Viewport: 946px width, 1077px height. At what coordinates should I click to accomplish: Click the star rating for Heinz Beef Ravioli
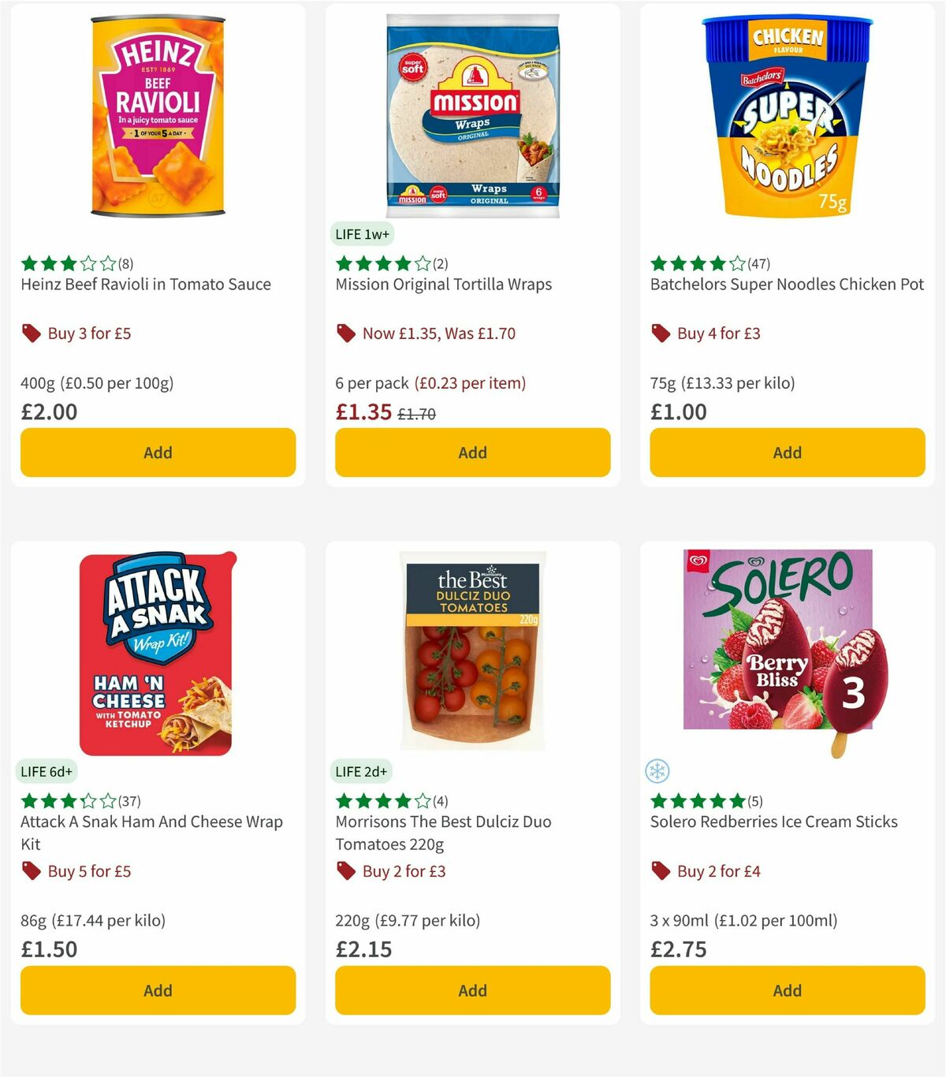coord(66,263)
